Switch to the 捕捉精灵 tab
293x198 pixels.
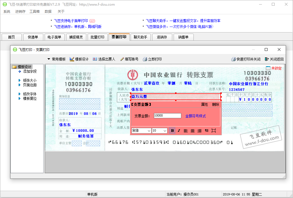[x=76, y=37]
